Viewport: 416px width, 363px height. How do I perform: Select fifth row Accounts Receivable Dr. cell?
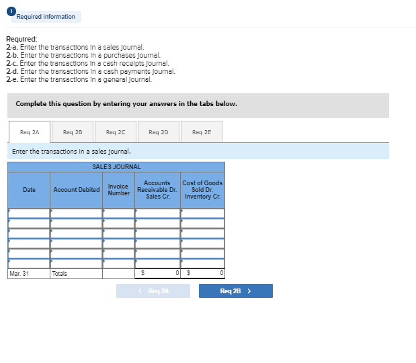[x=157, y=254]
